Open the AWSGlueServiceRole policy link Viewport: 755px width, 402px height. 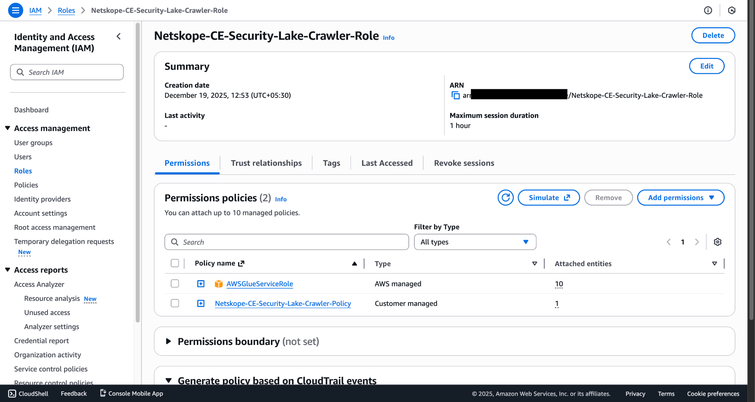(260, 284)
